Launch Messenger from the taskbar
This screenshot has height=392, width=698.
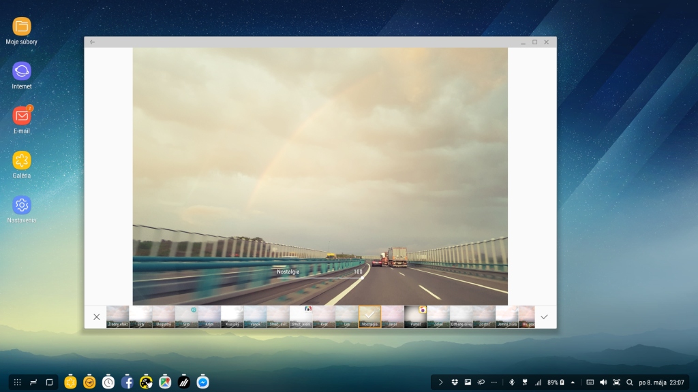(x=202, y=382)
